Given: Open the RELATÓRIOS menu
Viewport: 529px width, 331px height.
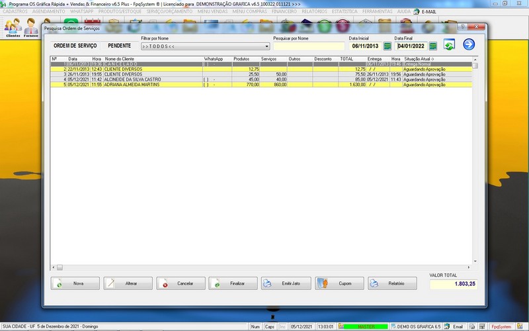Looking at the screenshot, I should click(314, 11).
